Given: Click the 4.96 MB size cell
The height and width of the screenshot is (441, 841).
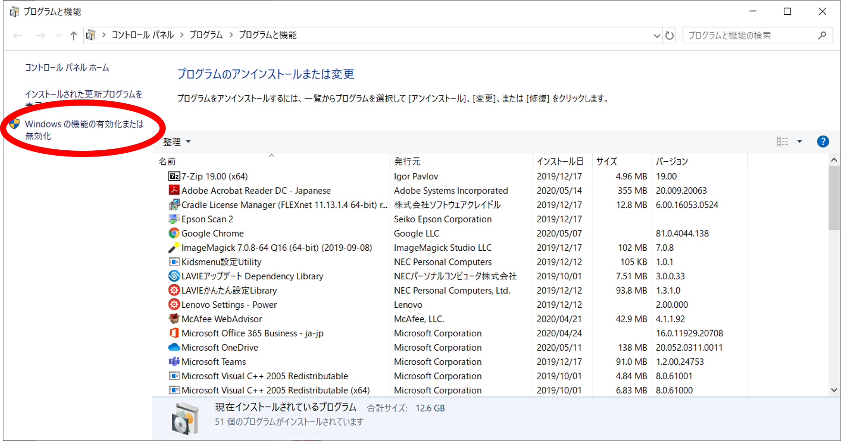Looking at the screenshot, I should pyautogui.click(x=631, y=176).
